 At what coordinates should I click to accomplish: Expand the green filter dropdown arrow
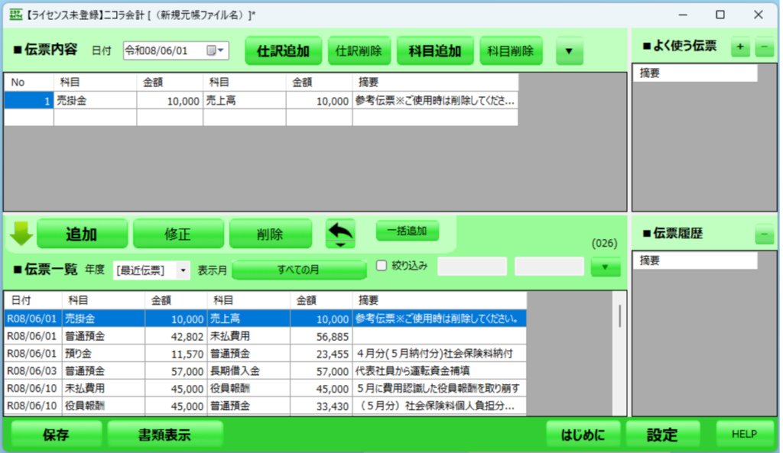click(606, 267)
